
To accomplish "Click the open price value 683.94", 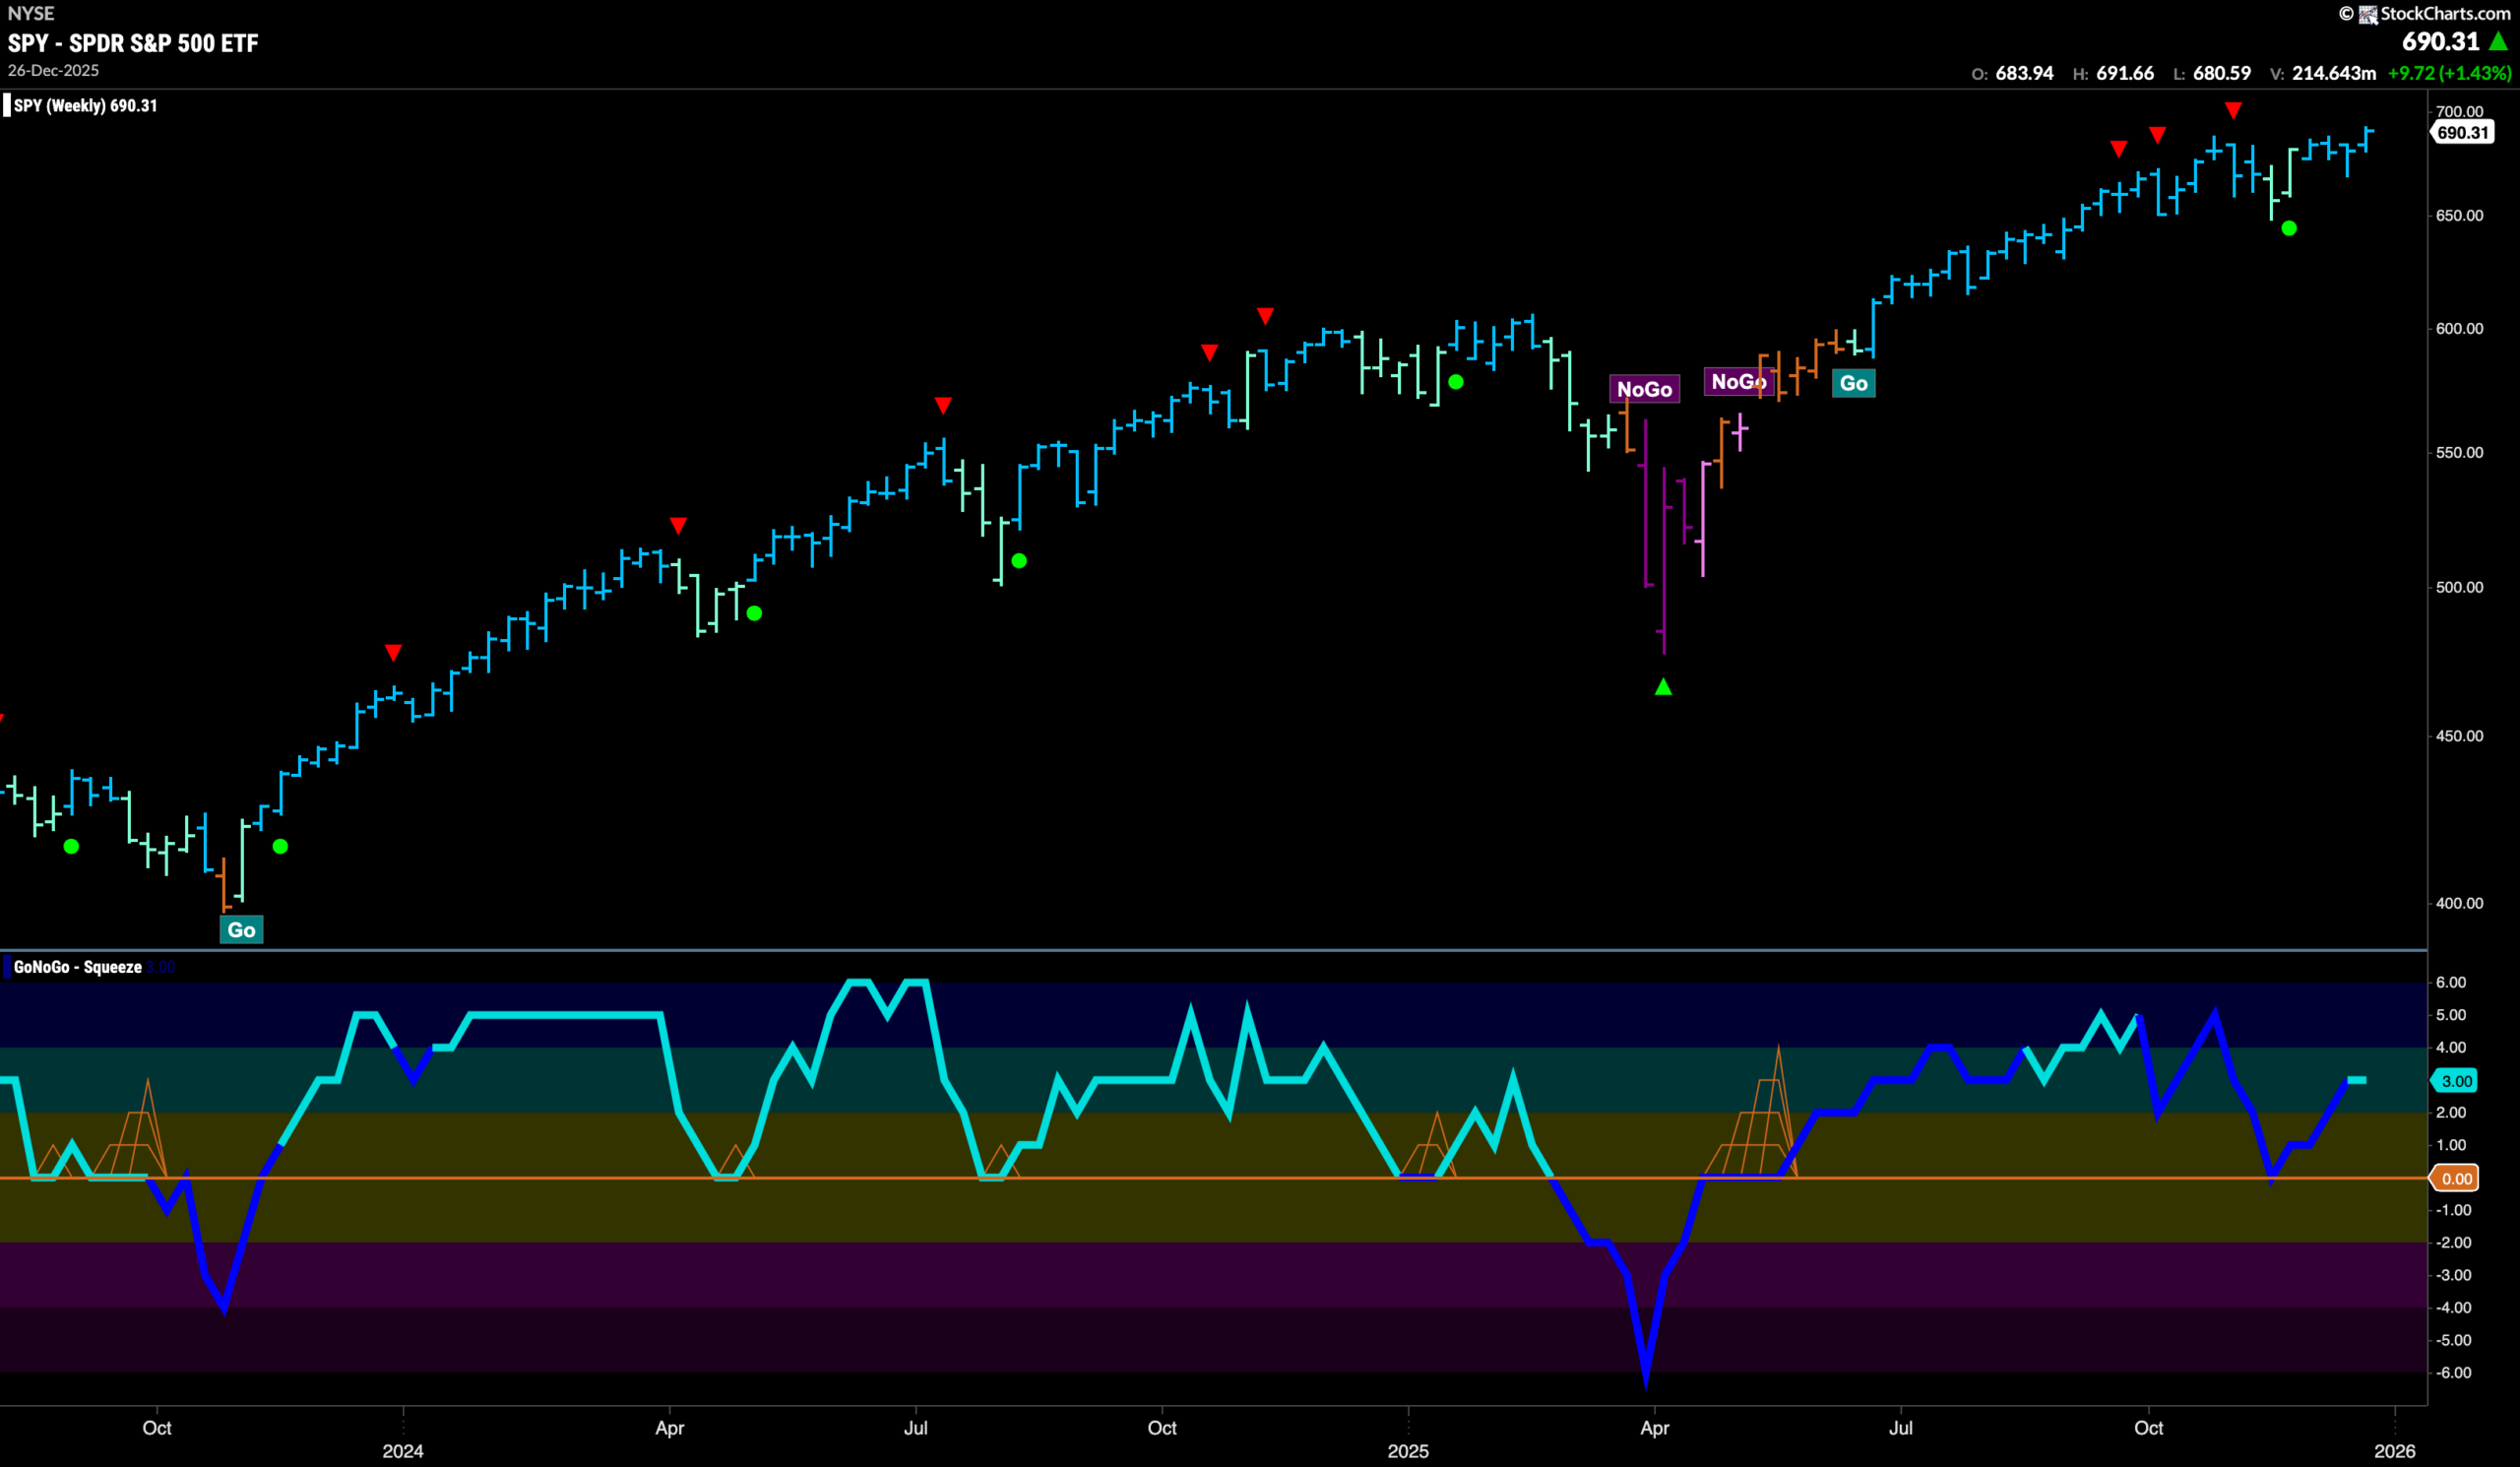I will click(x=2024, y=73).
